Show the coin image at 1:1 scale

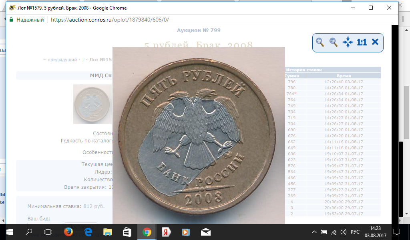point(362,42)
